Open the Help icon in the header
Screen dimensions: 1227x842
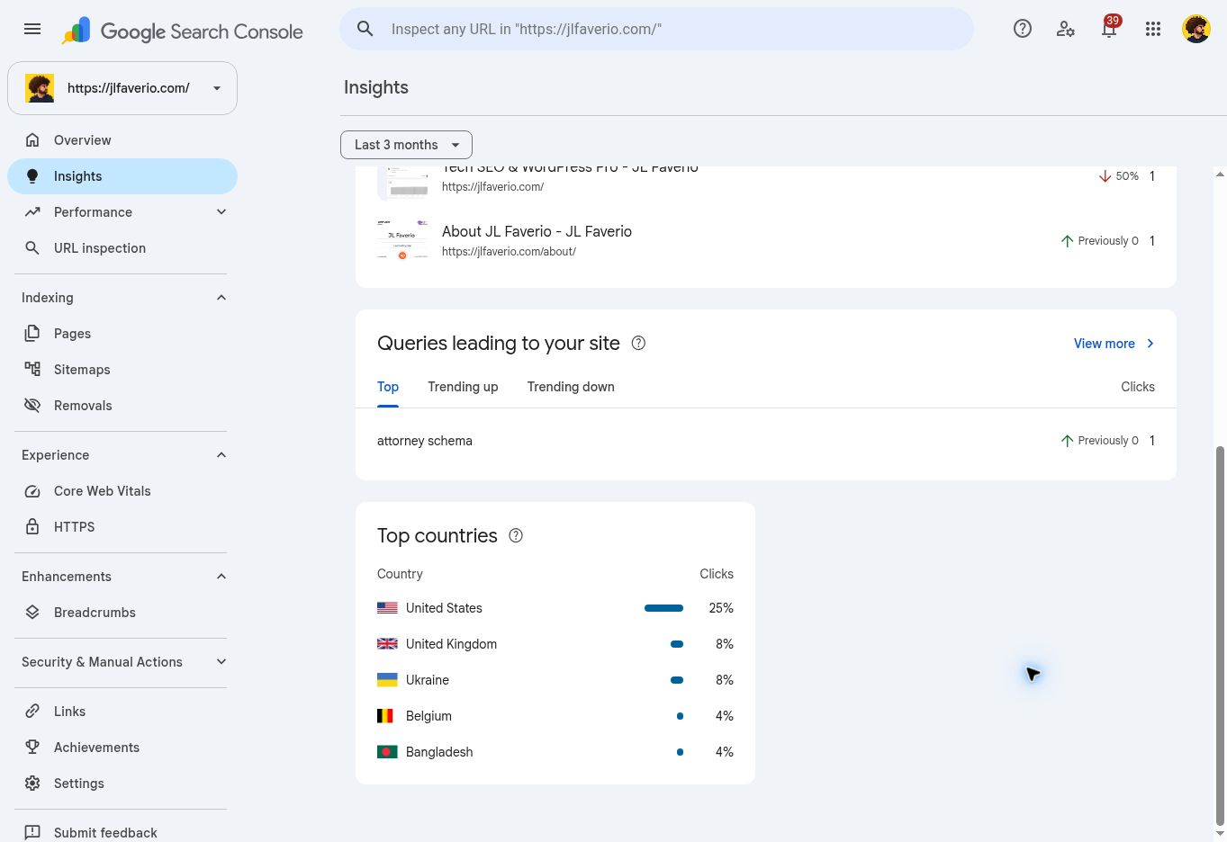coord(1023,29)
